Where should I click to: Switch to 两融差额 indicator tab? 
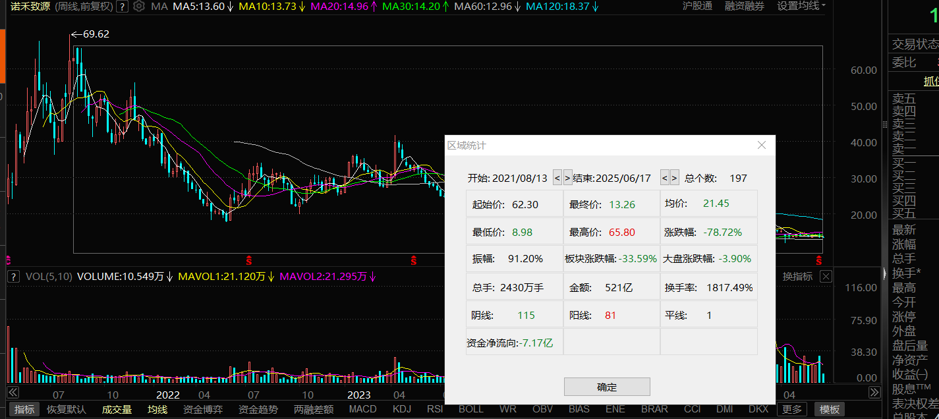pos(314,409)
